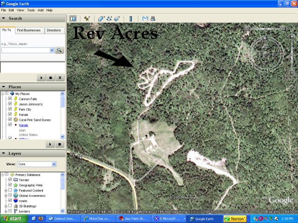This screenshot has height=223, width=298.
Task: Open the View menu
Action: pyautogui.click(x=20, y=10)
